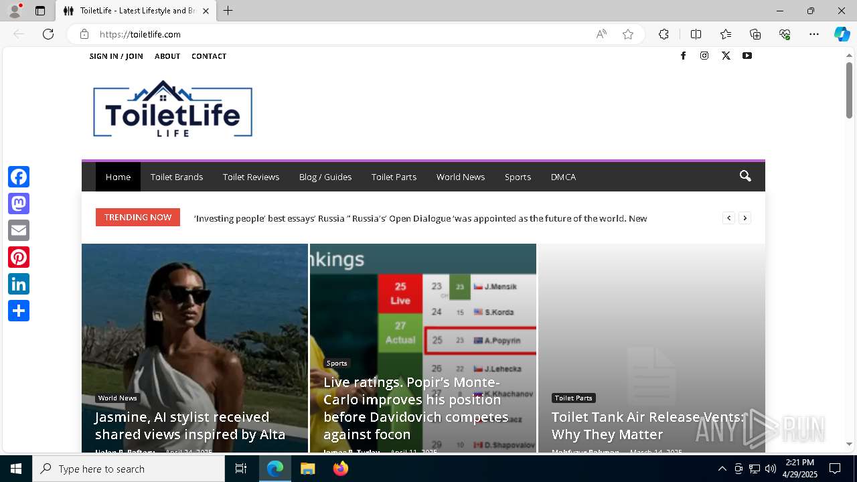Share via Pinterest sidebar button
The image size is (857, 482).
pyautogui.click(x=19, y=257)
